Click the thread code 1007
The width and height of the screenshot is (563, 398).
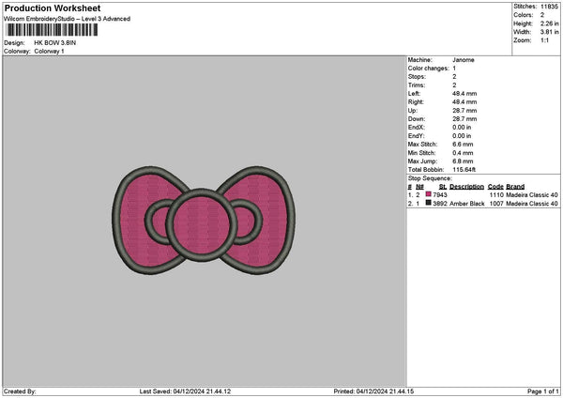point(496,204)
